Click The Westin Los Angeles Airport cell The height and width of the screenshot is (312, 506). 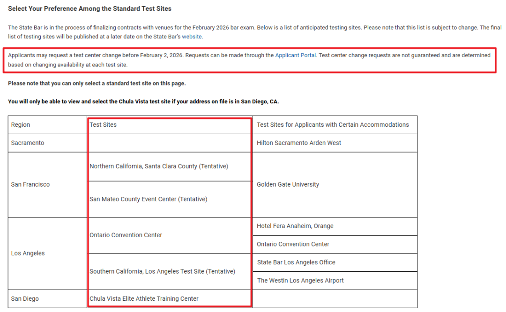coord(300,280)
